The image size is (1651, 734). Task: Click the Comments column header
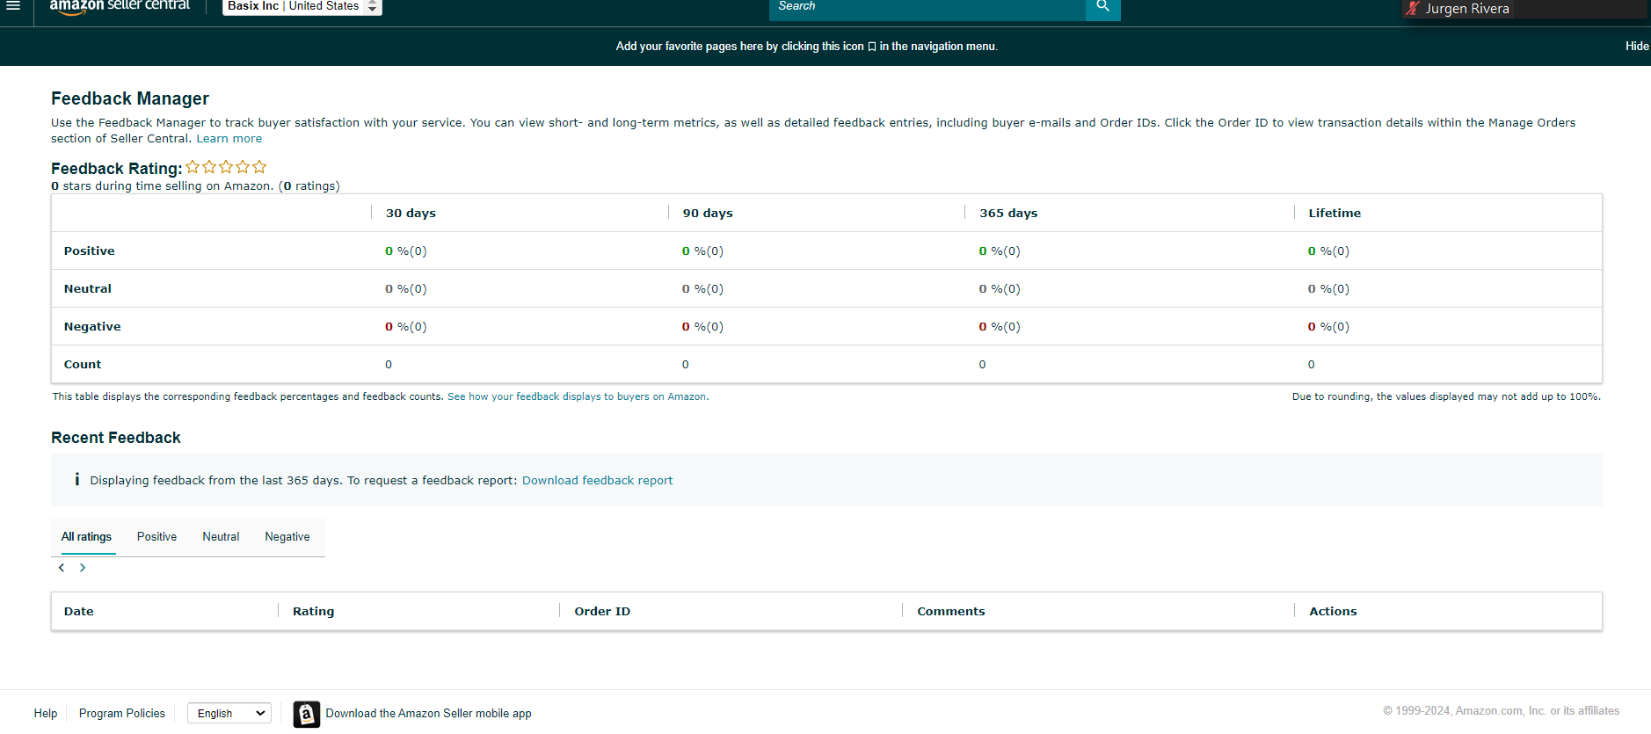(x=951, y=612)
